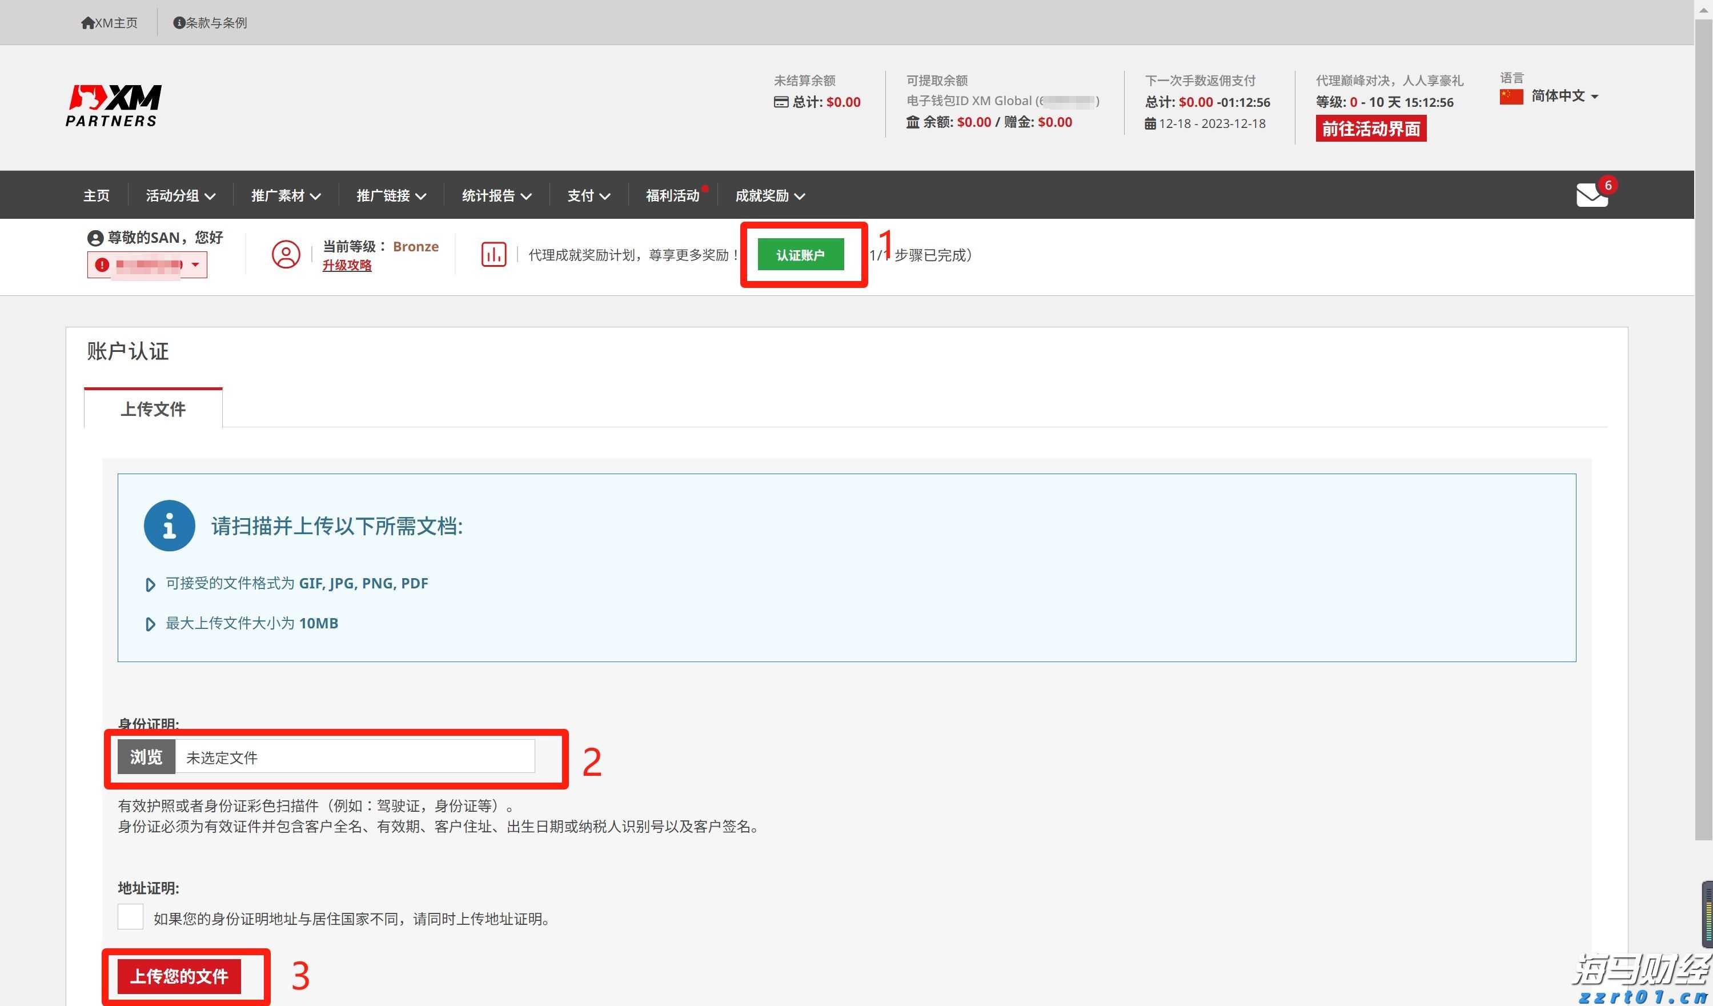Click the user avatar icon near 当前等级

(x=285, y=255)
